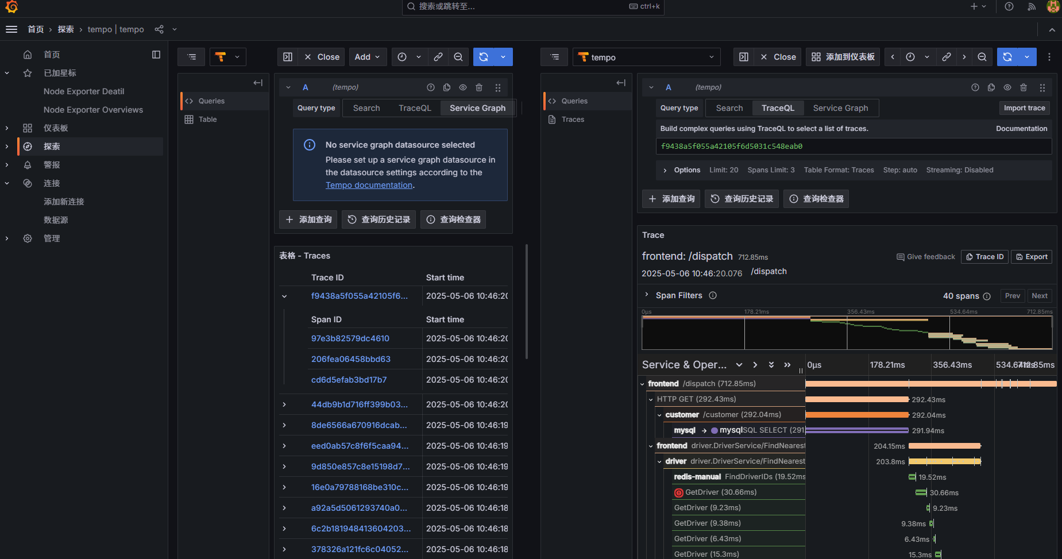Open the Tempo documentation link
This screenshot has height=559, width=1062.
tap(369, 185)
